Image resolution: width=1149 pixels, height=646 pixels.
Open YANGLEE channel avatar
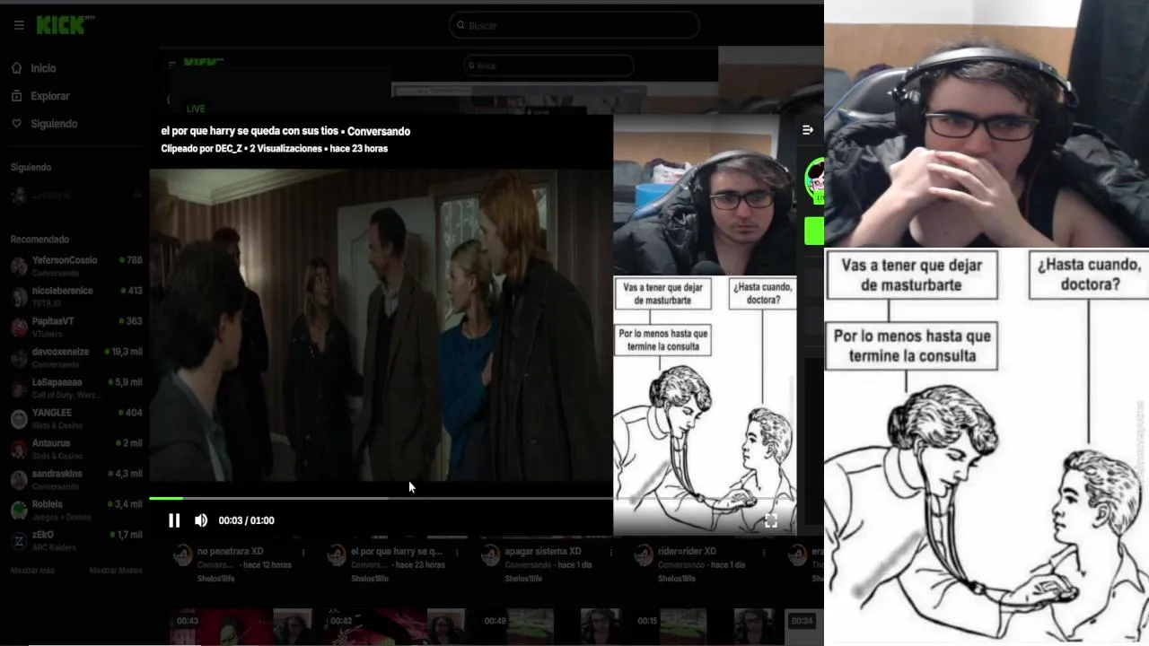point(19,418)
